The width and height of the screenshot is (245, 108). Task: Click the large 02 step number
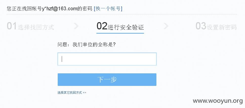[x=102, y=26]
